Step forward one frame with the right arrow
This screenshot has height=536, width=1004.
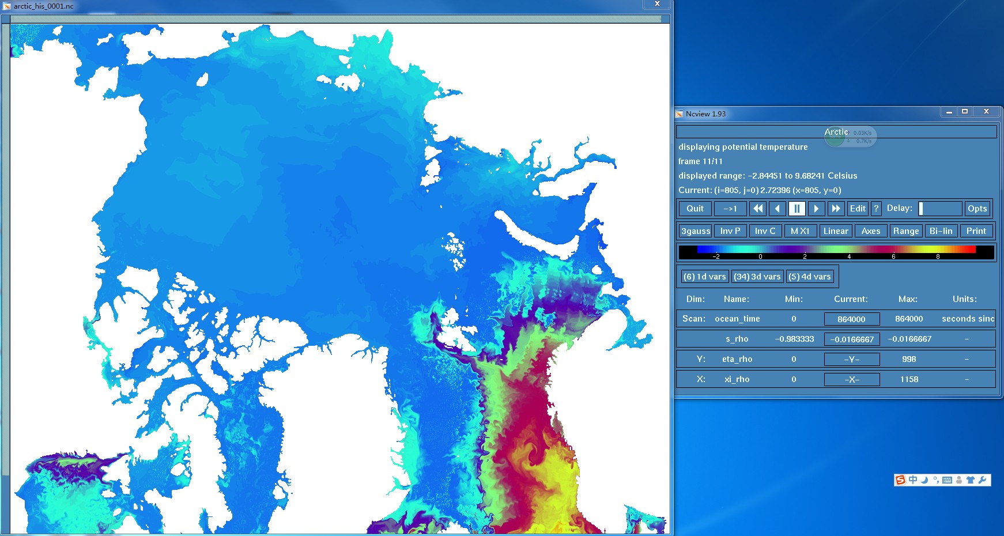(x=816, y=209)
